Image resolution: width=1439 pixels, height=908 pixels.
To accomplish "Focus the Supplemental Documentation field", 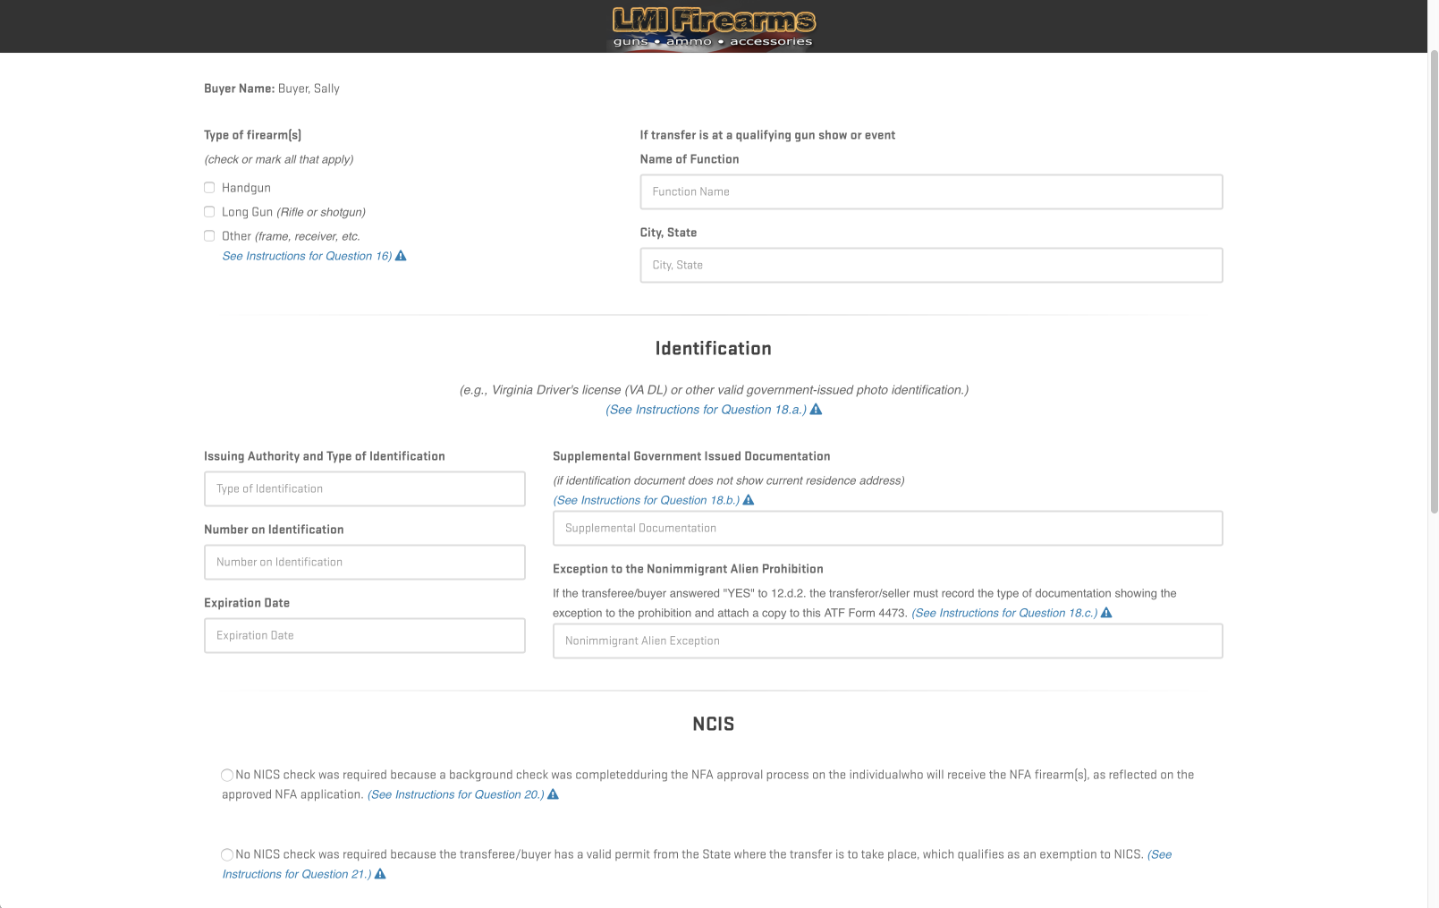I will (x=888, y=529).
